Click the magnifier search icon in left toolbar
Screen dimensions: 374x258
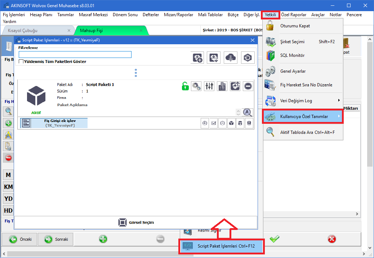tap(8, 111)
